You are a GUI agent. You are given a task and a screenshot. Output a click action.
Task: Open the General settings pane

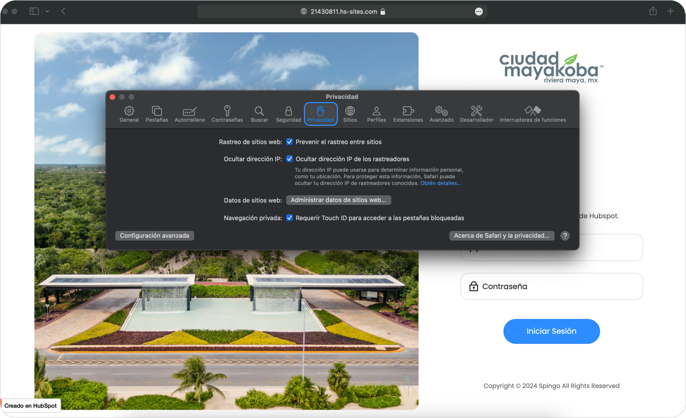click(x=129, y=114)
